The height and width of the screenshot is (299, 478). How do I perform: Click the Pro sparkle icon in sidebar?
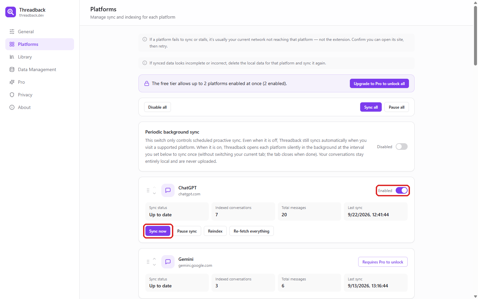(12, 82)
